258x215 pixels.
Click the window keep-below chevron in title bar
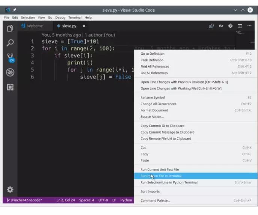pos(235,10)
